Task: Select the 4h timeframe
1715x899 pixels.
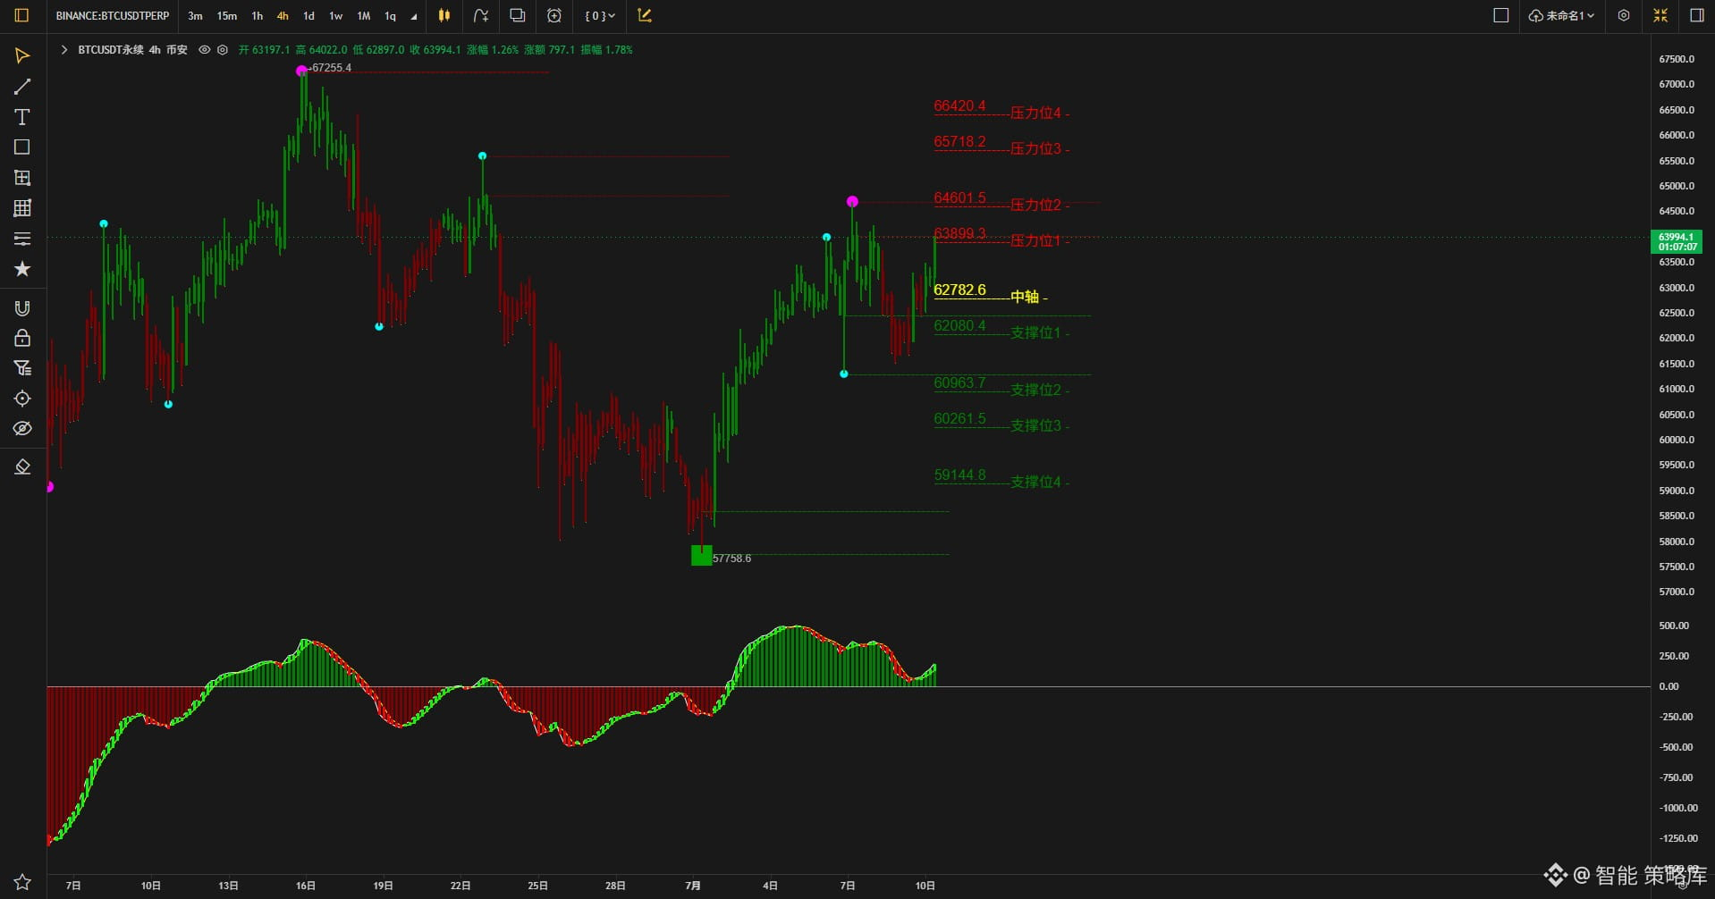Action: (283, 16)
